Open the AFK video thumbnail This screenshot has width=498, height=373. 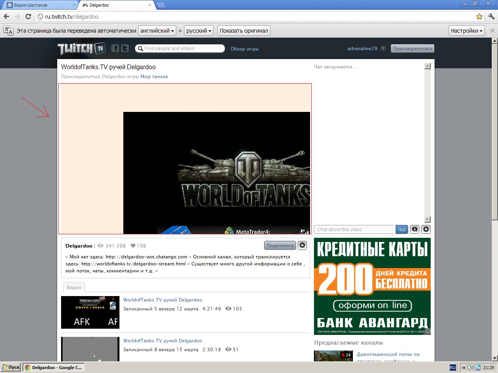[x=90, y=312]
